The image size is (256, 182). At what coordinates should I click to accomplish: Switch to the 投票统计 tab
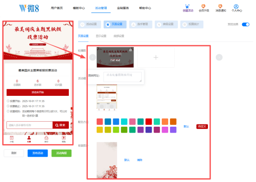(192, 24)
